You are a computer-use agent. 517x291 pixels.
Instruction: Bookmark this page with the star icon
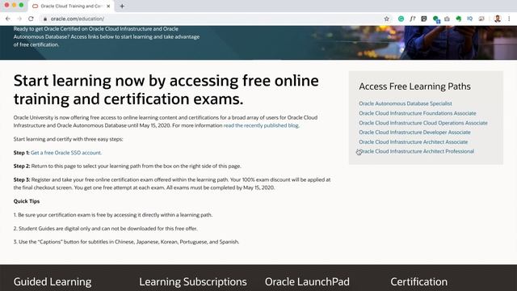387,19
